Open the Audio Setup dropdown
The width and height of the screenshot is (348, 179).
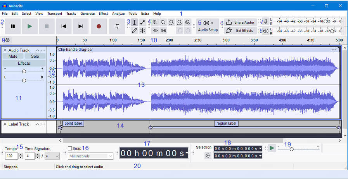click(208, 26)
